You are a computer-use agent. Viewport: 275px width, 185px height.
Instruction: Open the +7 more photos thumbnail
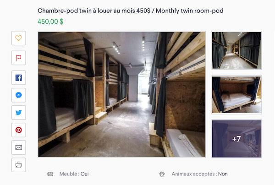point(236,139)
